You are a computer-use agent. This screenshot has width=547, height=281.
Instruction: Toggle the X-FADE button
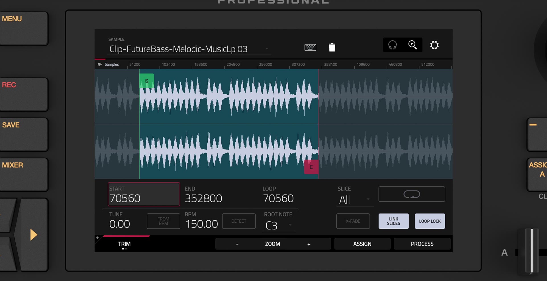353,221
